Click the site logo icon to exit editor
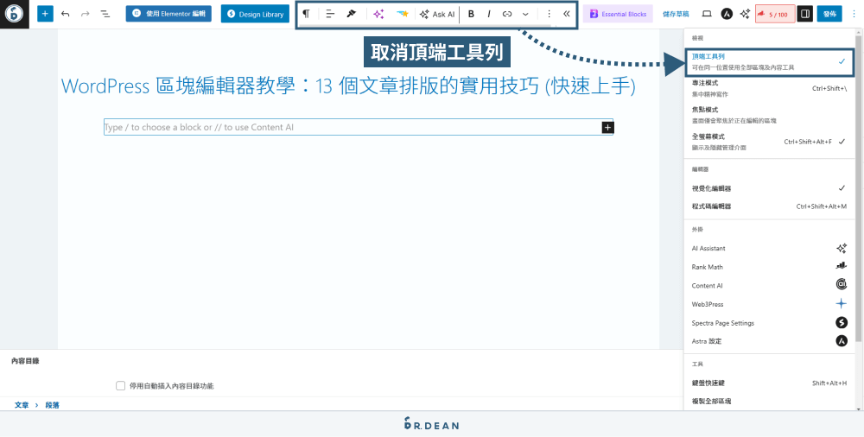The width and height of the screenshot is (864, 437). pos(15,14)
